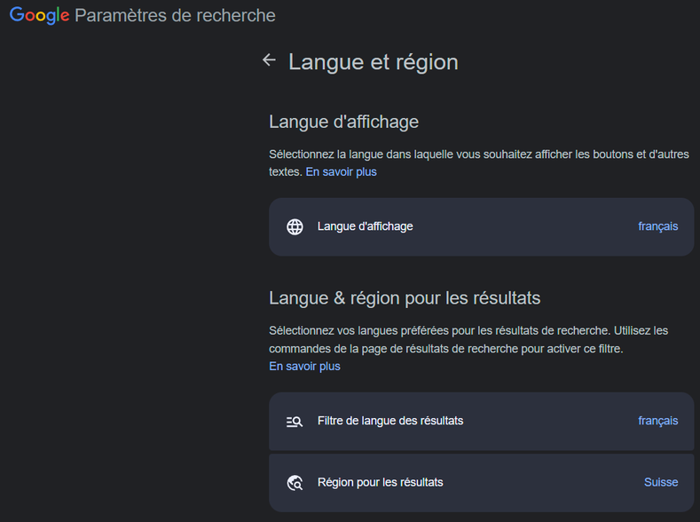Screen dimensions: 700x522
Task: Click Langue & région pour les résultats heading
Action: click(x=405, y=297)
